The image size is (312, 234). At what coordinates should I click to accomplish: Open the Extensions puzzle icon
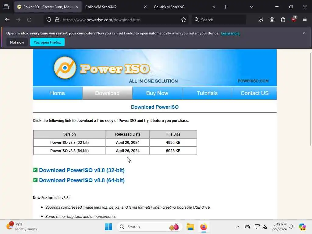click(x=283, y=20)
